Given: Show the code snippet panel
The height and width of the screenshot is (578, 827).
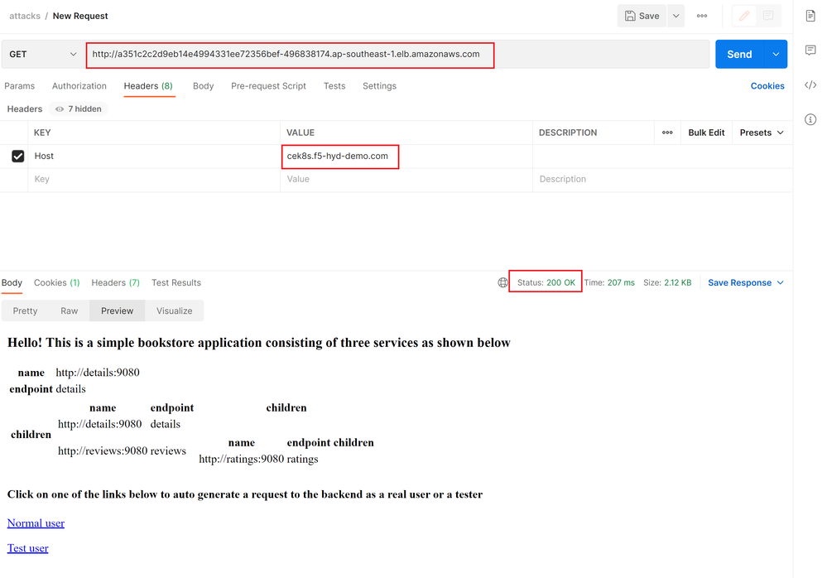Looking at the screenshot, I should coord(810,85).
